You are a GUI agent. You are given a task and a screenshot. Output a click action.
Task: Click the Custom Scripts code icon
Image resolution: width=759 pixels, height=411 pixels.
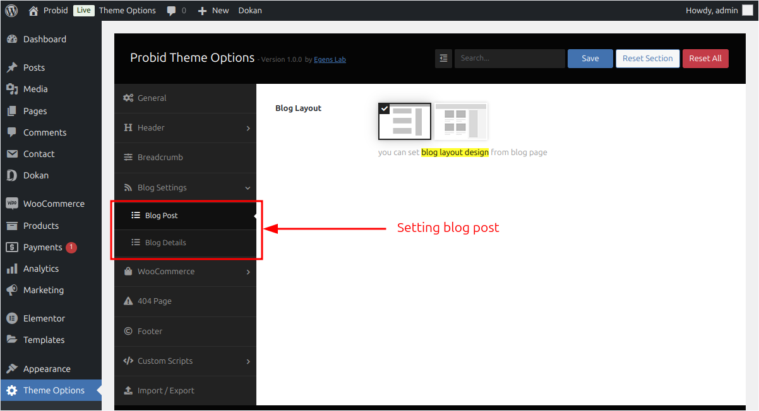tap(128, 361)
